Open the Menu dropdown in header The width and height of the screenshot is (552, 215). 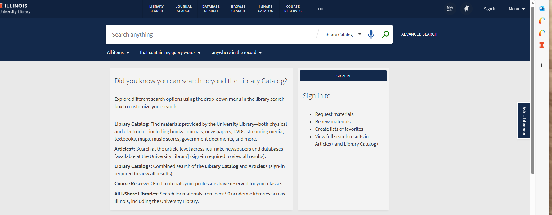(517, 9)
